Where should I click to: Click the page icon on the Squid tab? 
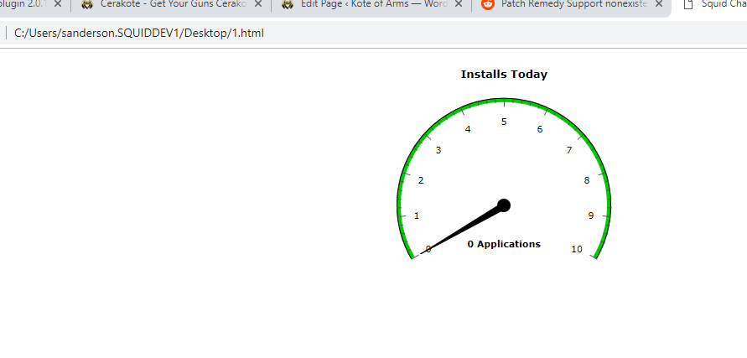coord(688,4)
